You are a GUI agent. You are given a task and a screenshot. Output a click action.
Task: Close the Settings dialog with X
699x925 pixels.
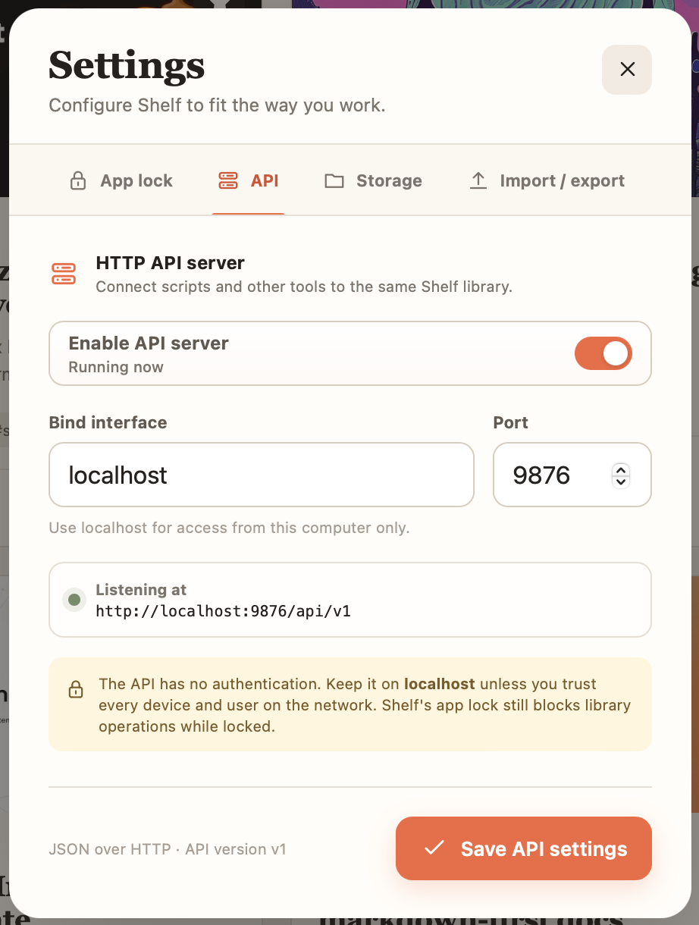(627, 70)
